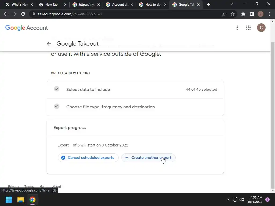275x206 pixels.
Task: Switch to the How to download tab
Action: pos(152,5)
